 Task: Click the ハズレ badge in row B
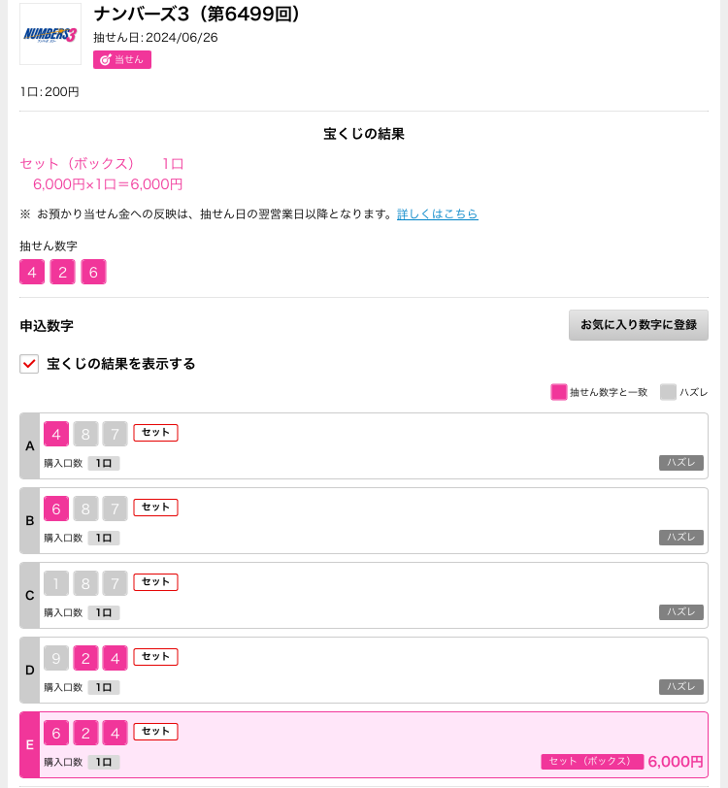pos(681,538)
